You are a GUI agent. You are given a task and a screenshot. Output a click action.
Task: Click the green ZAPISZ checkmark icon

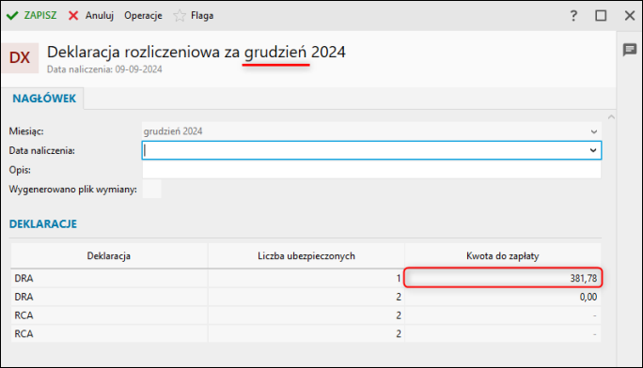(x=12, y=16)
